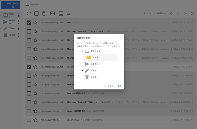Star the 20:10:240 Outlook message
This screenshot has height=129, width=197.
click(x=35, y=102)
